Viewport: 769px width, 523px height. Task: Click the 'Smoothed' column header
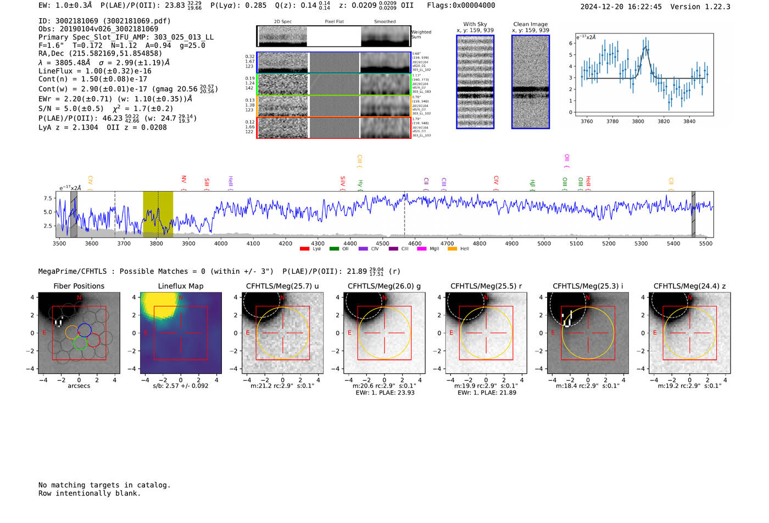click(x=384, y=22)
